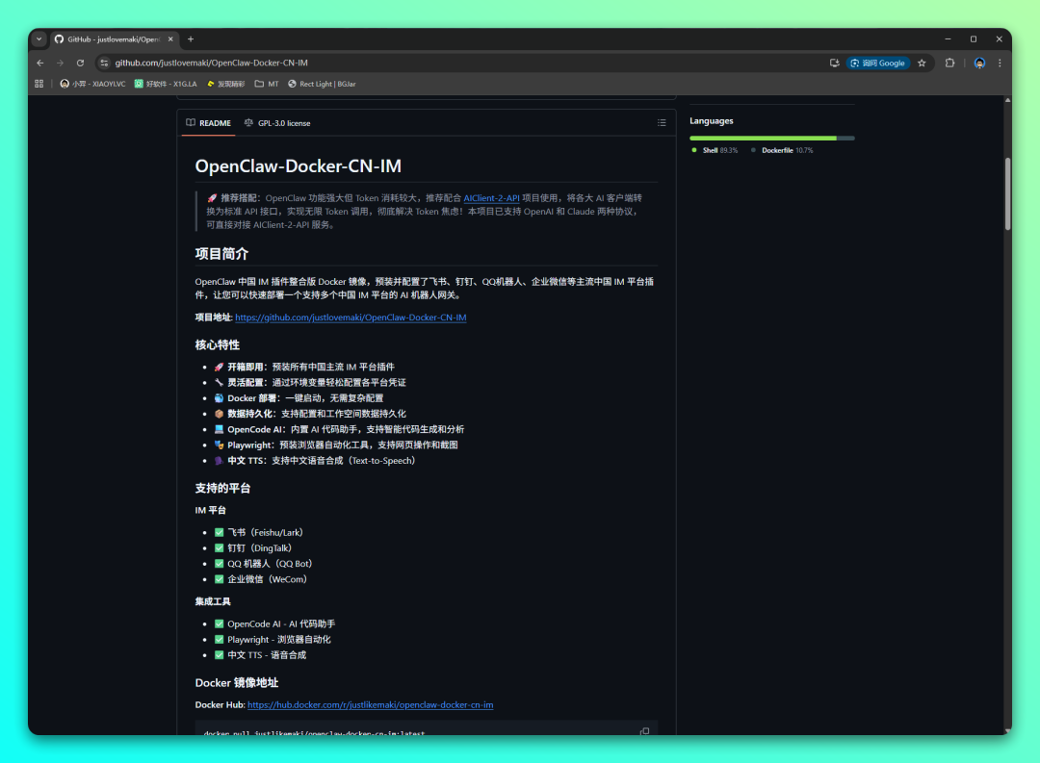Open the browser extensions menu
The height and width of the screenshot is (763, 1040).
coord(949,63)
